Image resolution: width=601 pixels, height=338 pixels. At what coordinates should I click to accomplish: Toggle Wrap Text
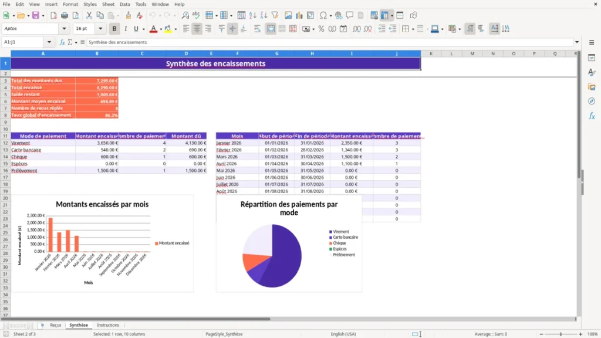257,29
